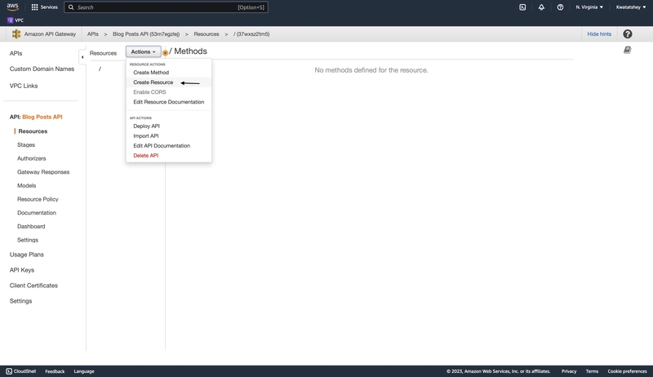The width and height of the screenshot is (653, 377).
Task: Click the / (37wxsz2tm5) breadcrumb
Action: tap(251, 34)
